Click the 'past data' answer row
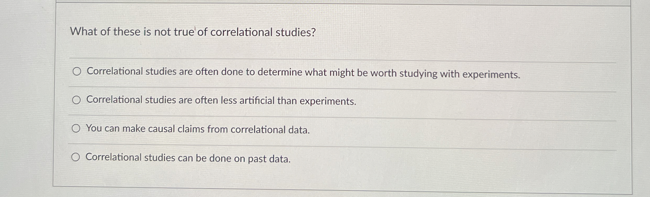650x197 pixels. (x=187, y=158)
